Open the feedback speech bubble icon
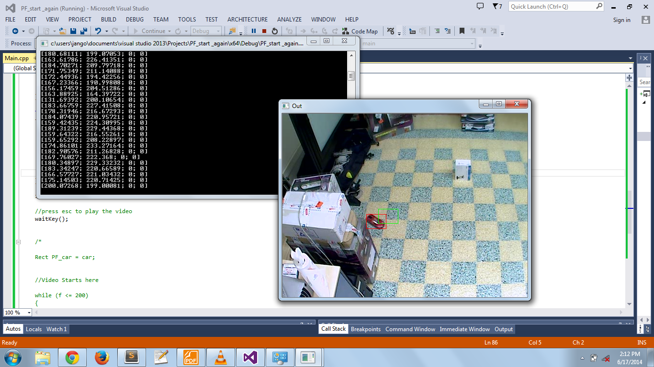Viewport: 654px width, 367px height. point(480,6)
